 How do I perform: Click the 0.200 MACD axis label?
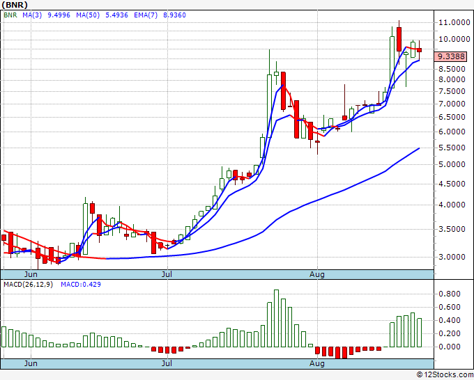tap(451, 333)
